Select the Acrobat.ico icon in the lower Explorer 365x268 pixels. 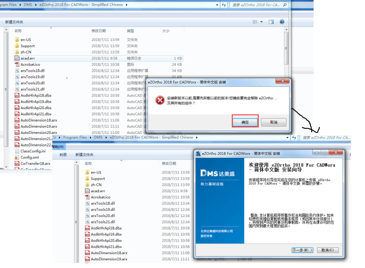coord(87,197)
